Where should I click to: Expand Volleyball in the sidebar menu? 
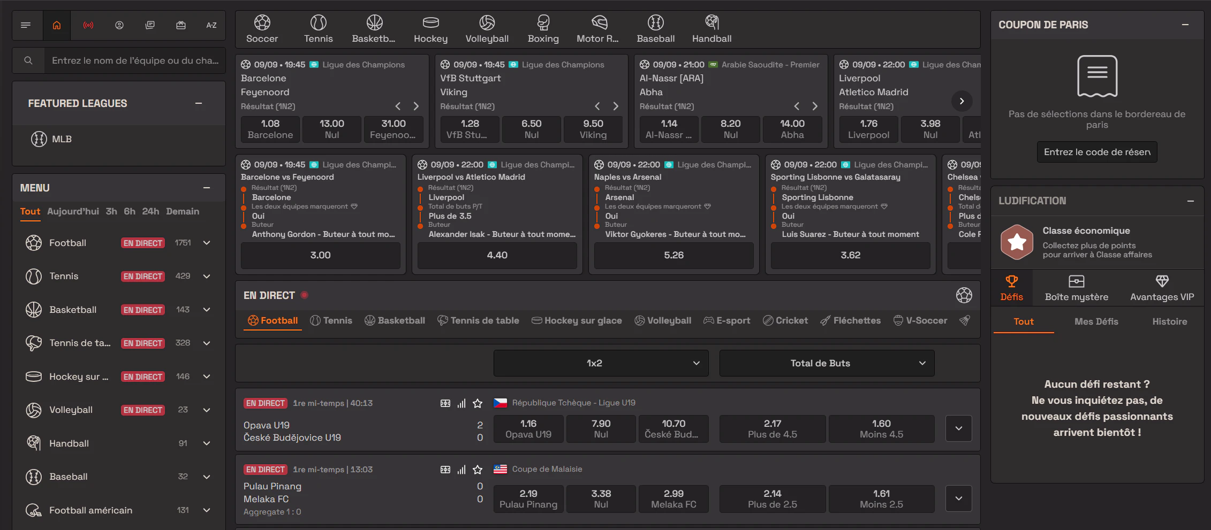coord(207,410)
